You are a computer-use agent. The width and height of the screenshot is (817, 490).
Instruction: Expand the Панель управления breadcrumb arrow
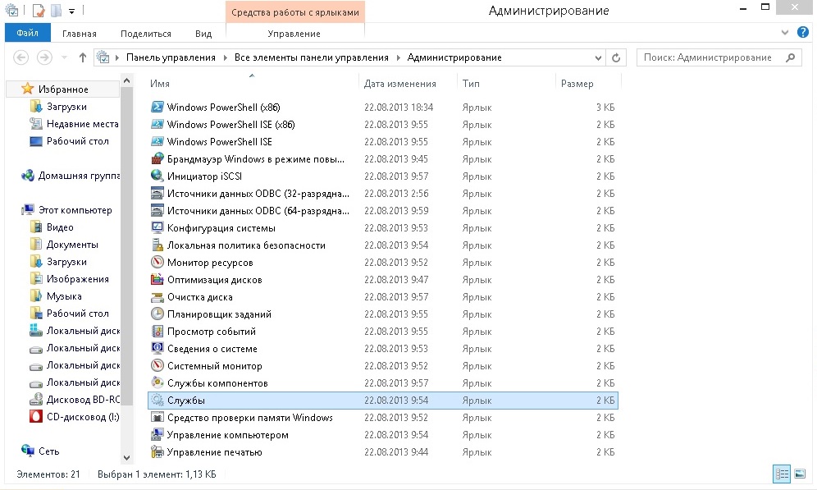point(225,57)
